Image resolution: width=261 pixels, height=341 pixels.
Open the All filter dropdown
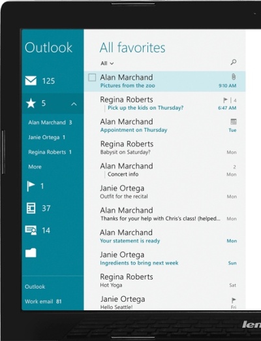coord(107,63)
